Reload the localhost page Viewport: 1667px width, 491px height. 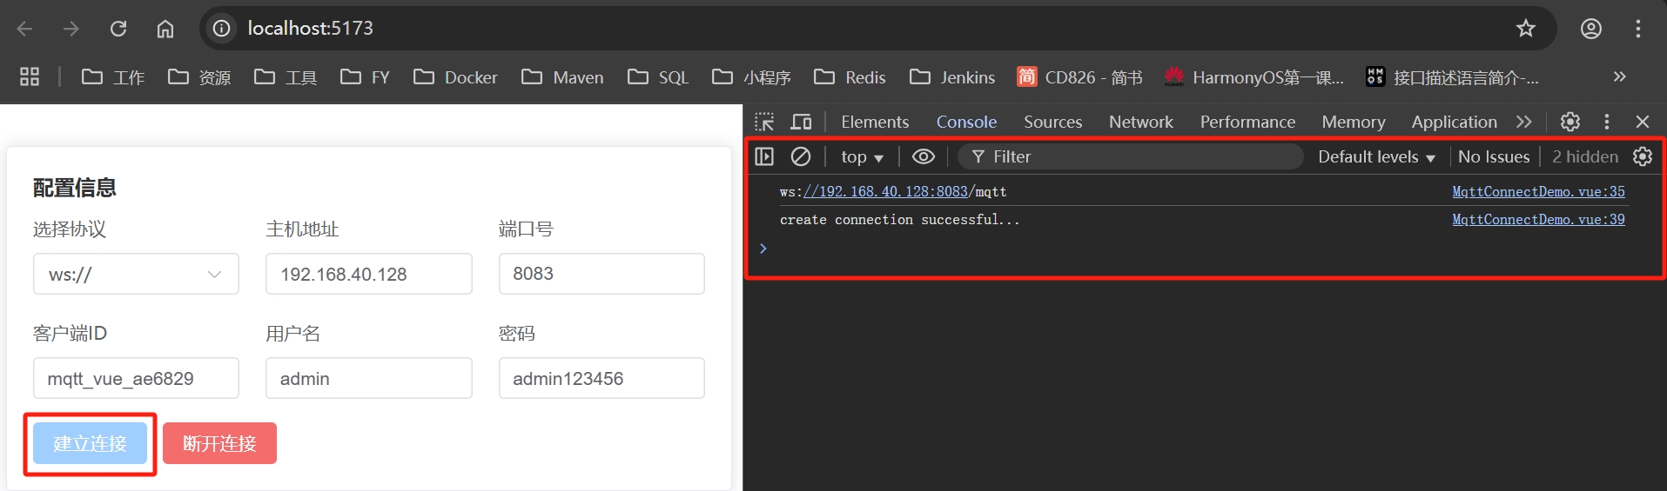[118, 29]
